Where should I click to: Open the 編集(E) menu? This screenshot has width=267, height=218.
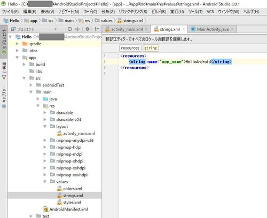click(30, 12)
